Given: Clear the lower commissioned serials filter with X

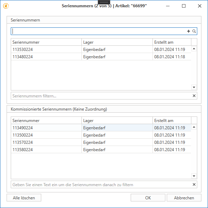Looking at the screenshot, I should pos(194,185).
